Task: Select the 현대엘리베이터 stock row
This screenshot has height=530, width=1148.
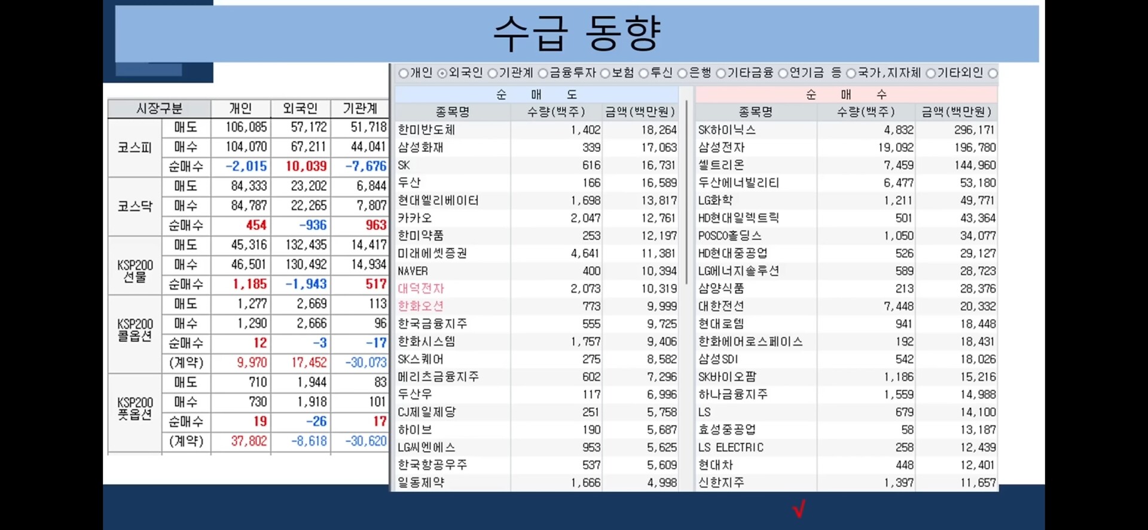Action: click(537, 200)
